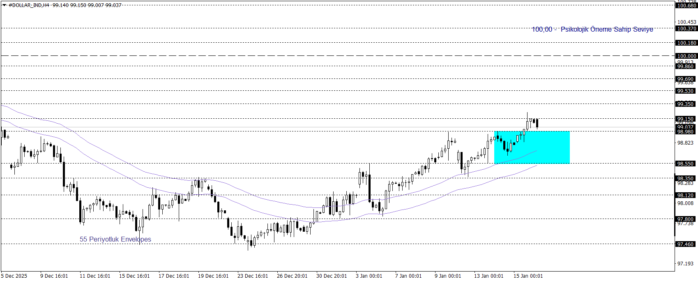
Task: Select the 55 Periyotluk Envelopes label
Action: [x=115, y=239]
